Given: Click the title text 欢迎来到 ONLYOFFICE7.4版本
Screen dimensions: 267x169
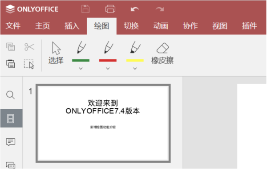Looking at the screenshot, I should (x=103, y=107).
